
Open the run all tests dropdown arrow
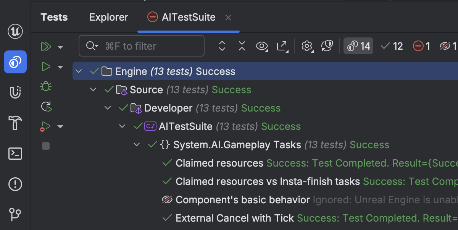coord(60,47)
